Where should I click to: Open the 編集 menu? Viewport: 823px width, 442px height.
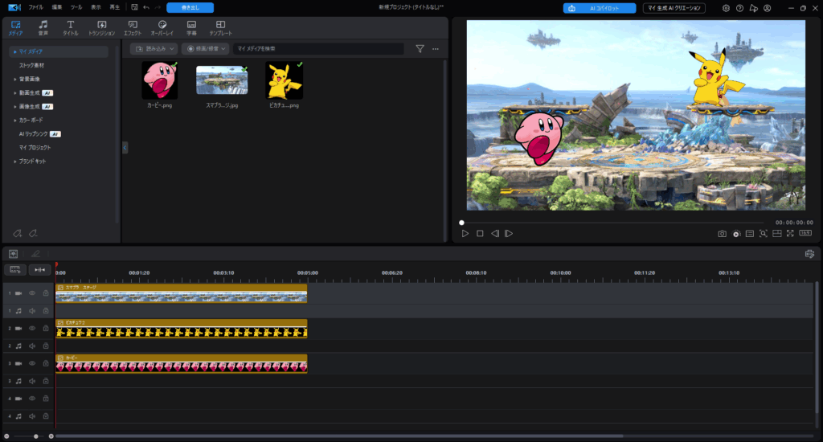[57, 7]
